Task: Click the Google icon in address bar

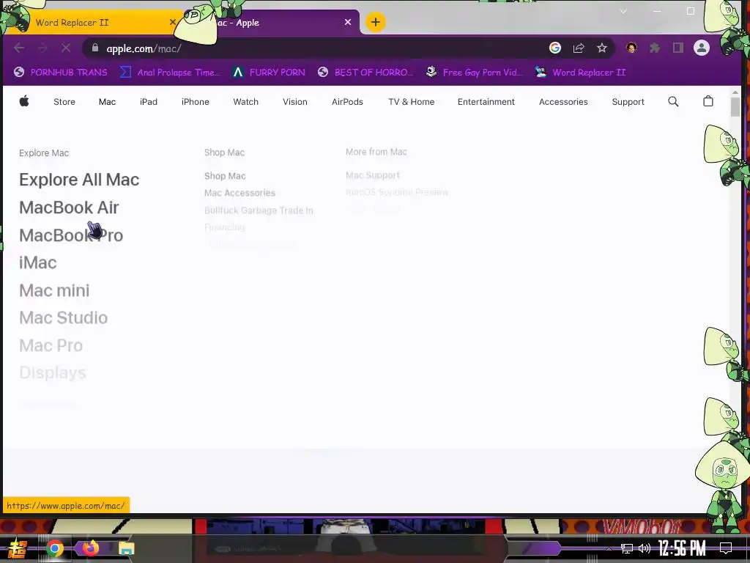Action: 555,48
